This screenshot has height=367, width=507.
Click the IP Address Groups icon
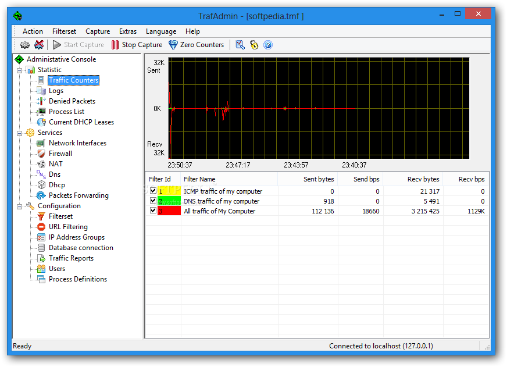41,237
